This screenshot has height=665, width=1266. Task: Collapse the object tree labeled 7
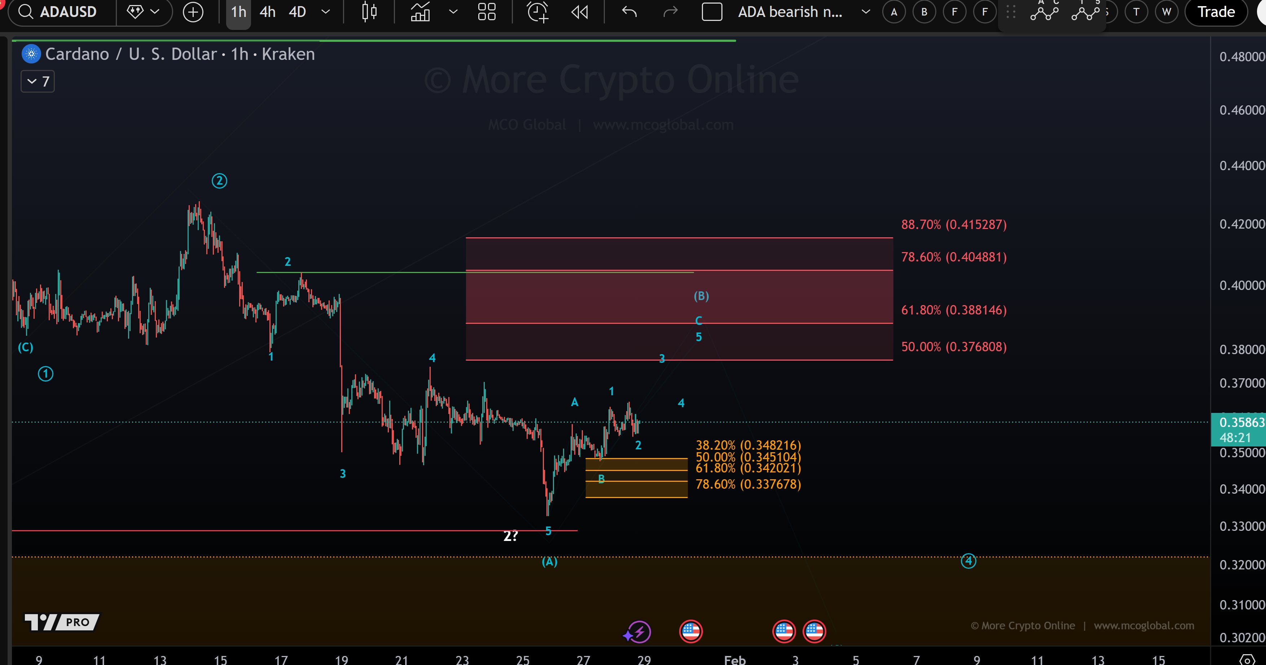tap(37, 82)
